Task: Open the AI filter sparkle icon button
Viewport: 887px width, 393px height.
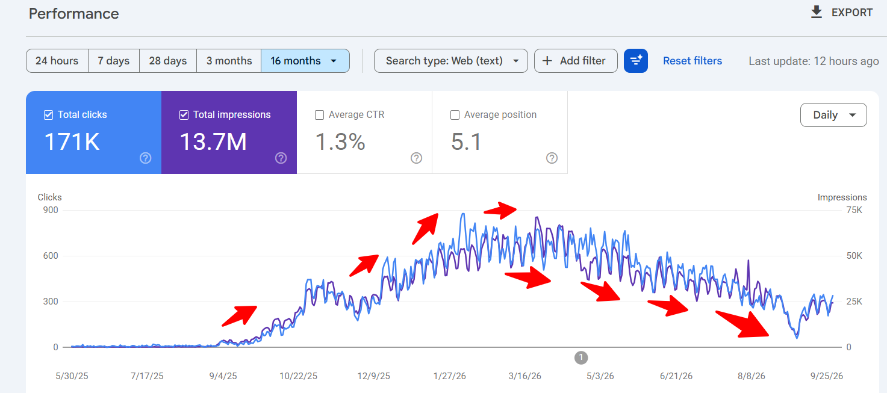Action: click(x=636, y=61)
